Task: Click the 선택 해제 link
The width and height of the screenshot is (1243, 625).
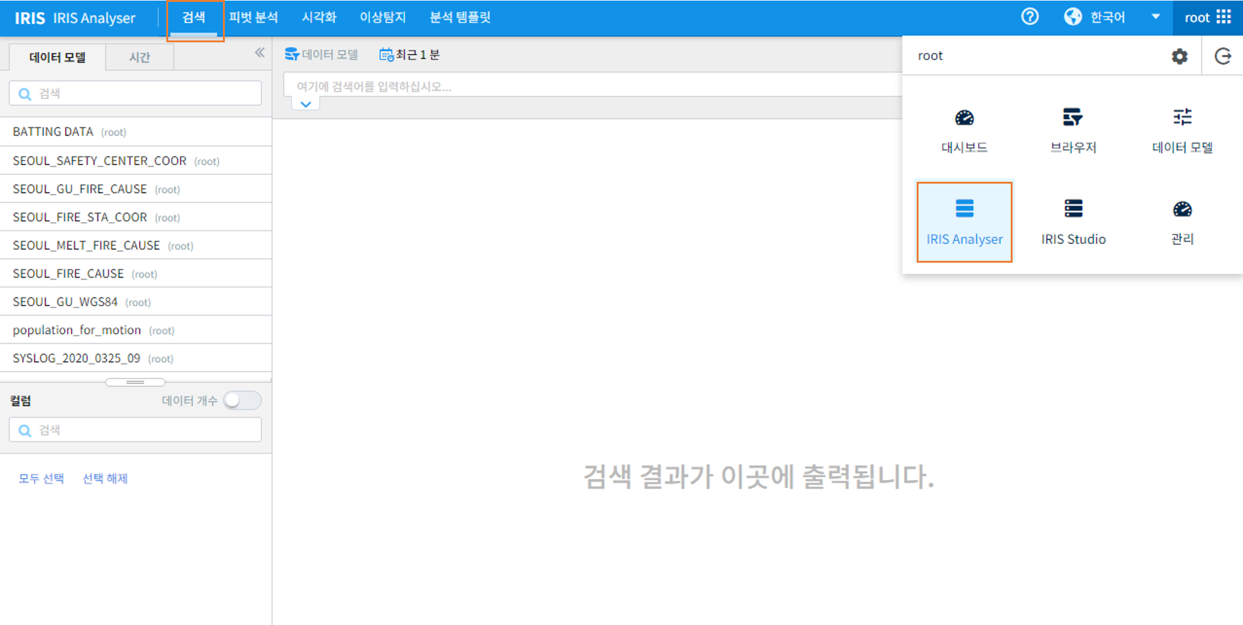Action: pos(105,478)
